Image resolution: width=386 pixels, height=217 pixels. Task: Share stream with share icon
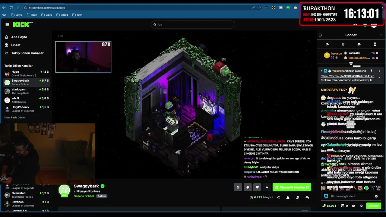[x=278, y=197]
